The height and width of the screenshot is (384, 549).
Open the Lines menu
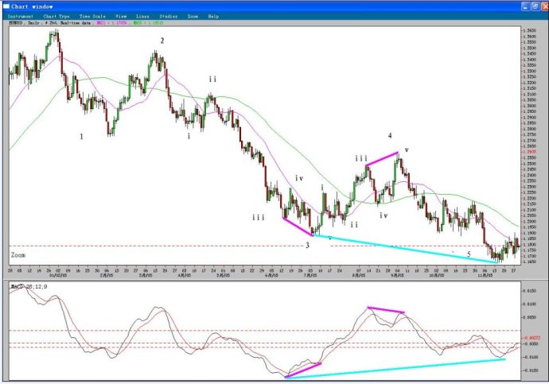pyautogui.click(x=142, y=15)
